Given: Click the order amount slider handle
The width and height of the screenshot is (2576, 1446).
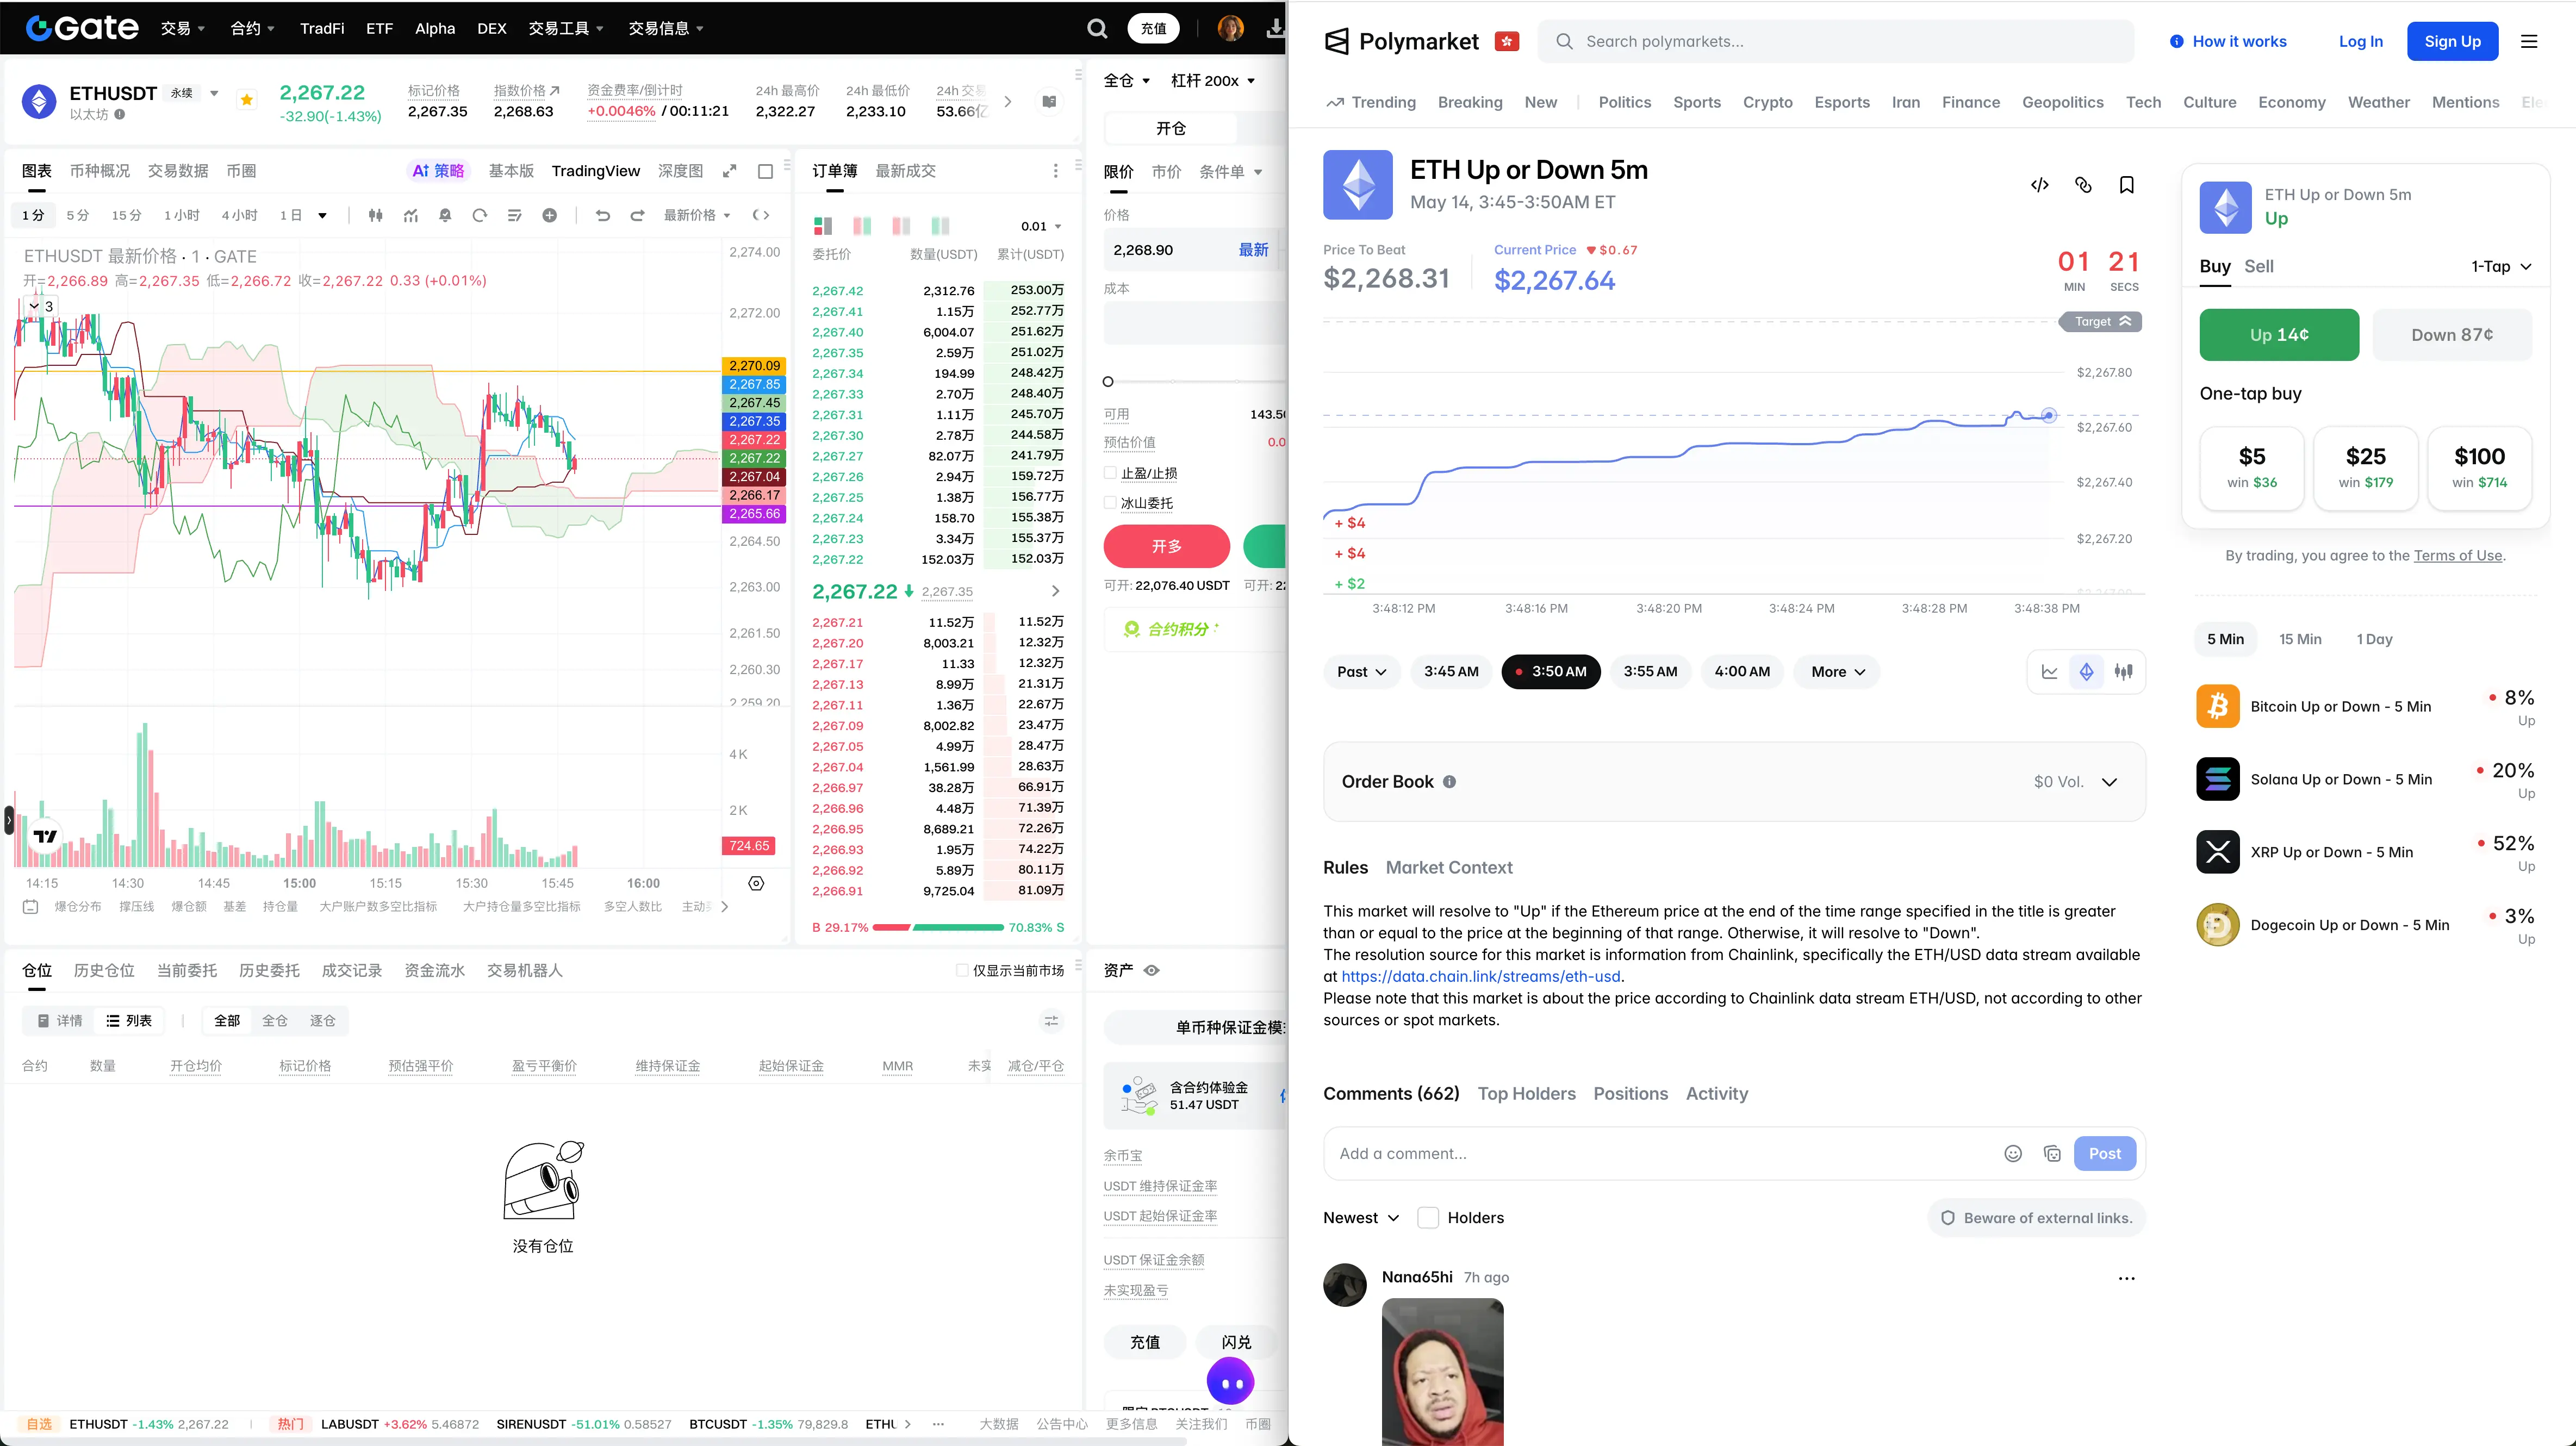Looking at the screenshot, I should pyautogui.click(x=1108, y=382).
